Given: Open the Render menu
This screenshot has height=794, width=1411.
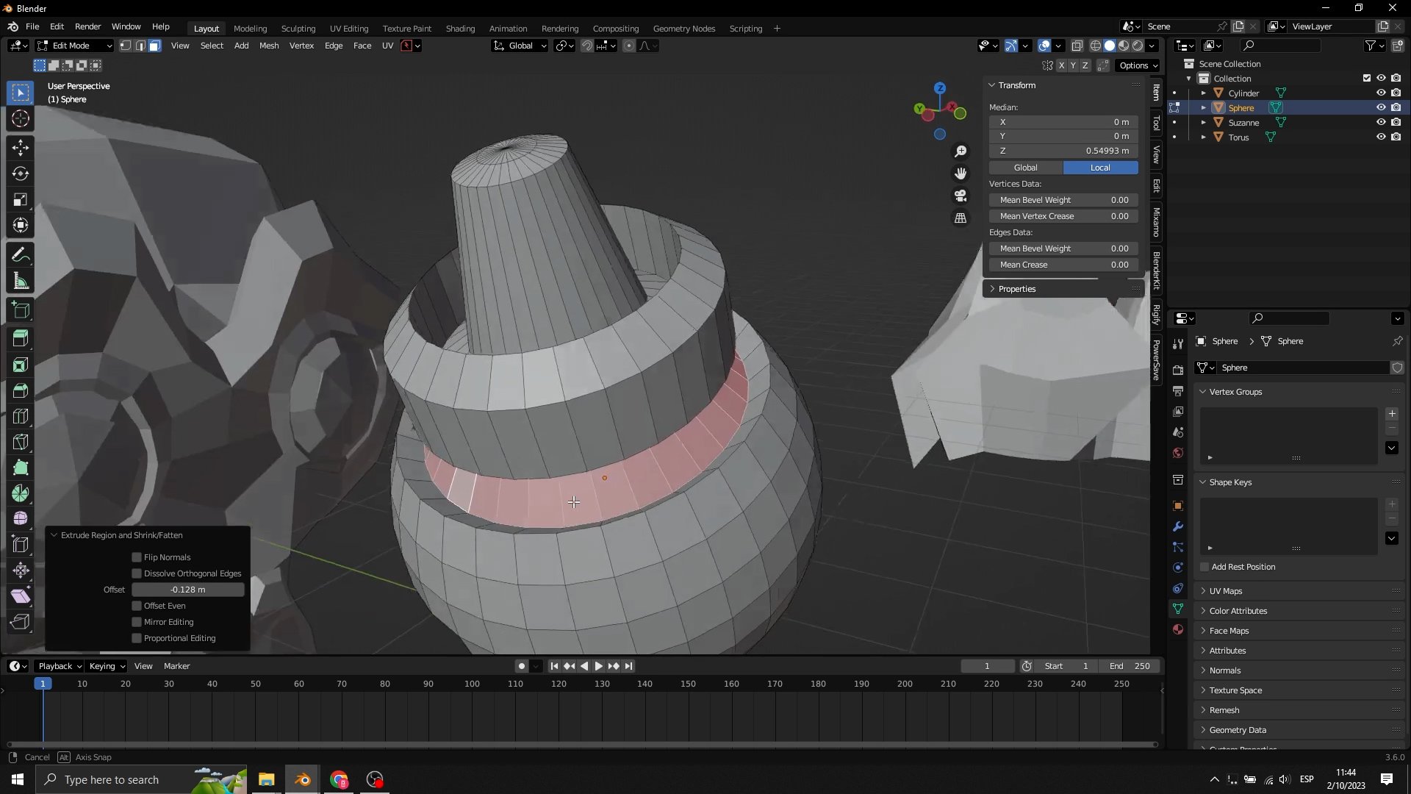Looking at the screenshot, I should click(87, 26).
